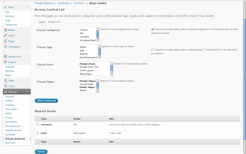
Task: Click the Appearance menu icon
Action: (6, 56)
